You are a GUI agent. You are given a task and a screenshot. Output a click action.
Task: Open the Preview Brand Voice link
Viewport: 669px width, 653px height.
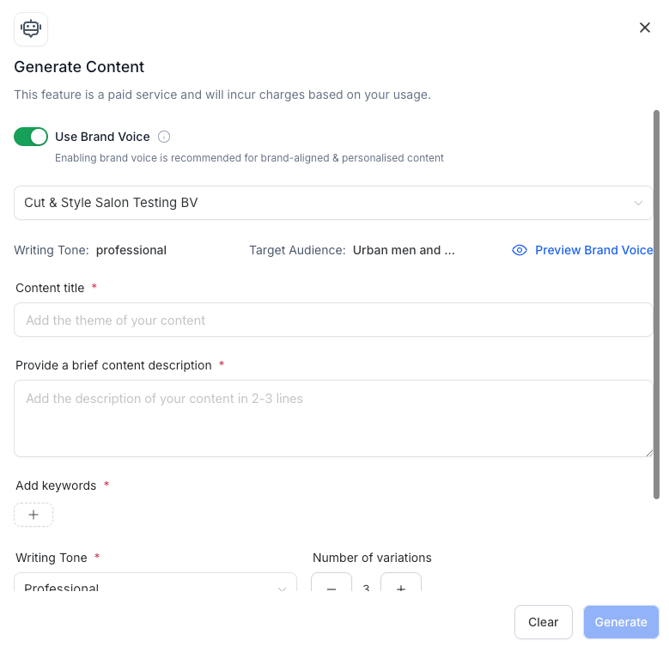[x=593, y=250]
